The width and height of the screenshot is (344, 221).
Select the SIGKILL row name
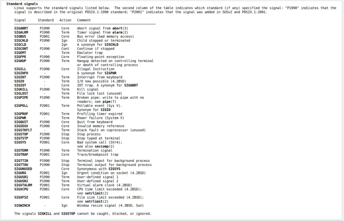21,89
